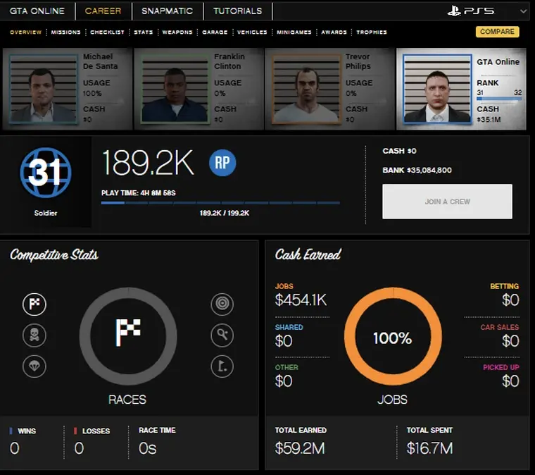The width and height of the screenshot is (535, 475).
Task: Choose the Franklin Clinton mugshot card
Action: coord(199,89)
